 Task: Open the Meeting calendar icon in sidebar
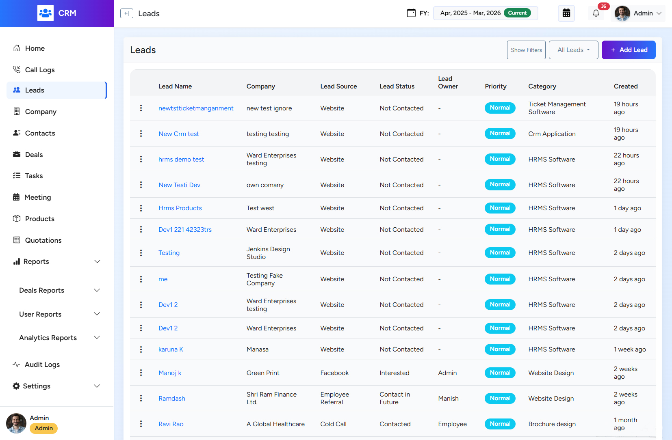tap(17, 197)
